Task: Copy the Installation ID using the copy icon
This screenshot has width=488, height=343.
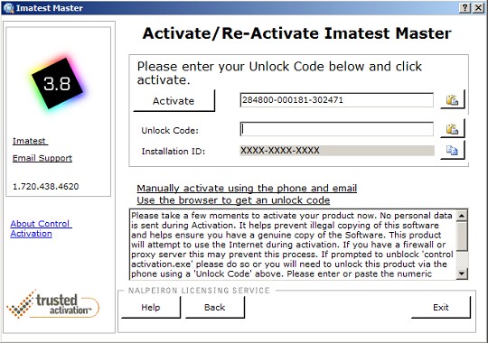Action: [x=452, y=151]
